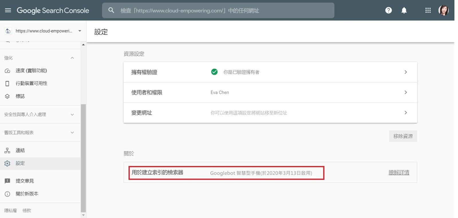Click the 資源設定 heading

[x=134, y=54]
